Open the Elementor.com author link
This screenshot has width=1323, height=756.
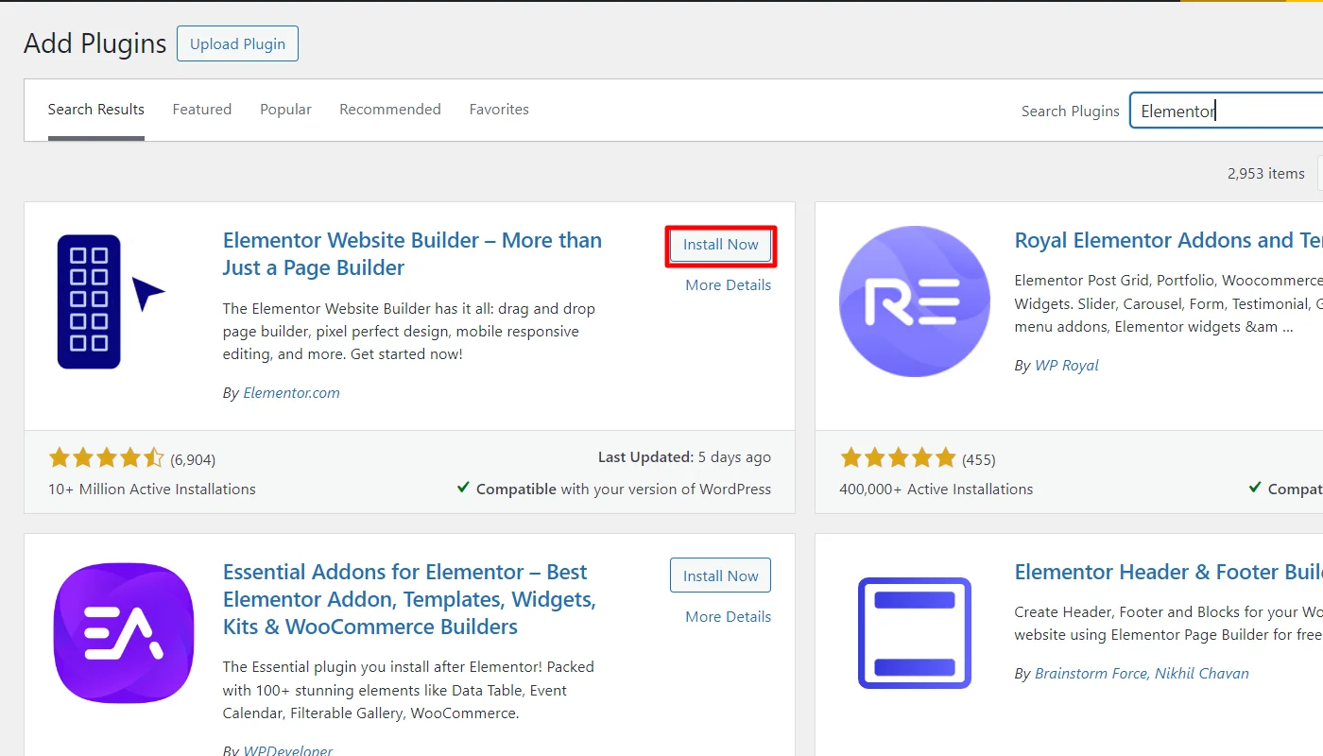point(291,393)
